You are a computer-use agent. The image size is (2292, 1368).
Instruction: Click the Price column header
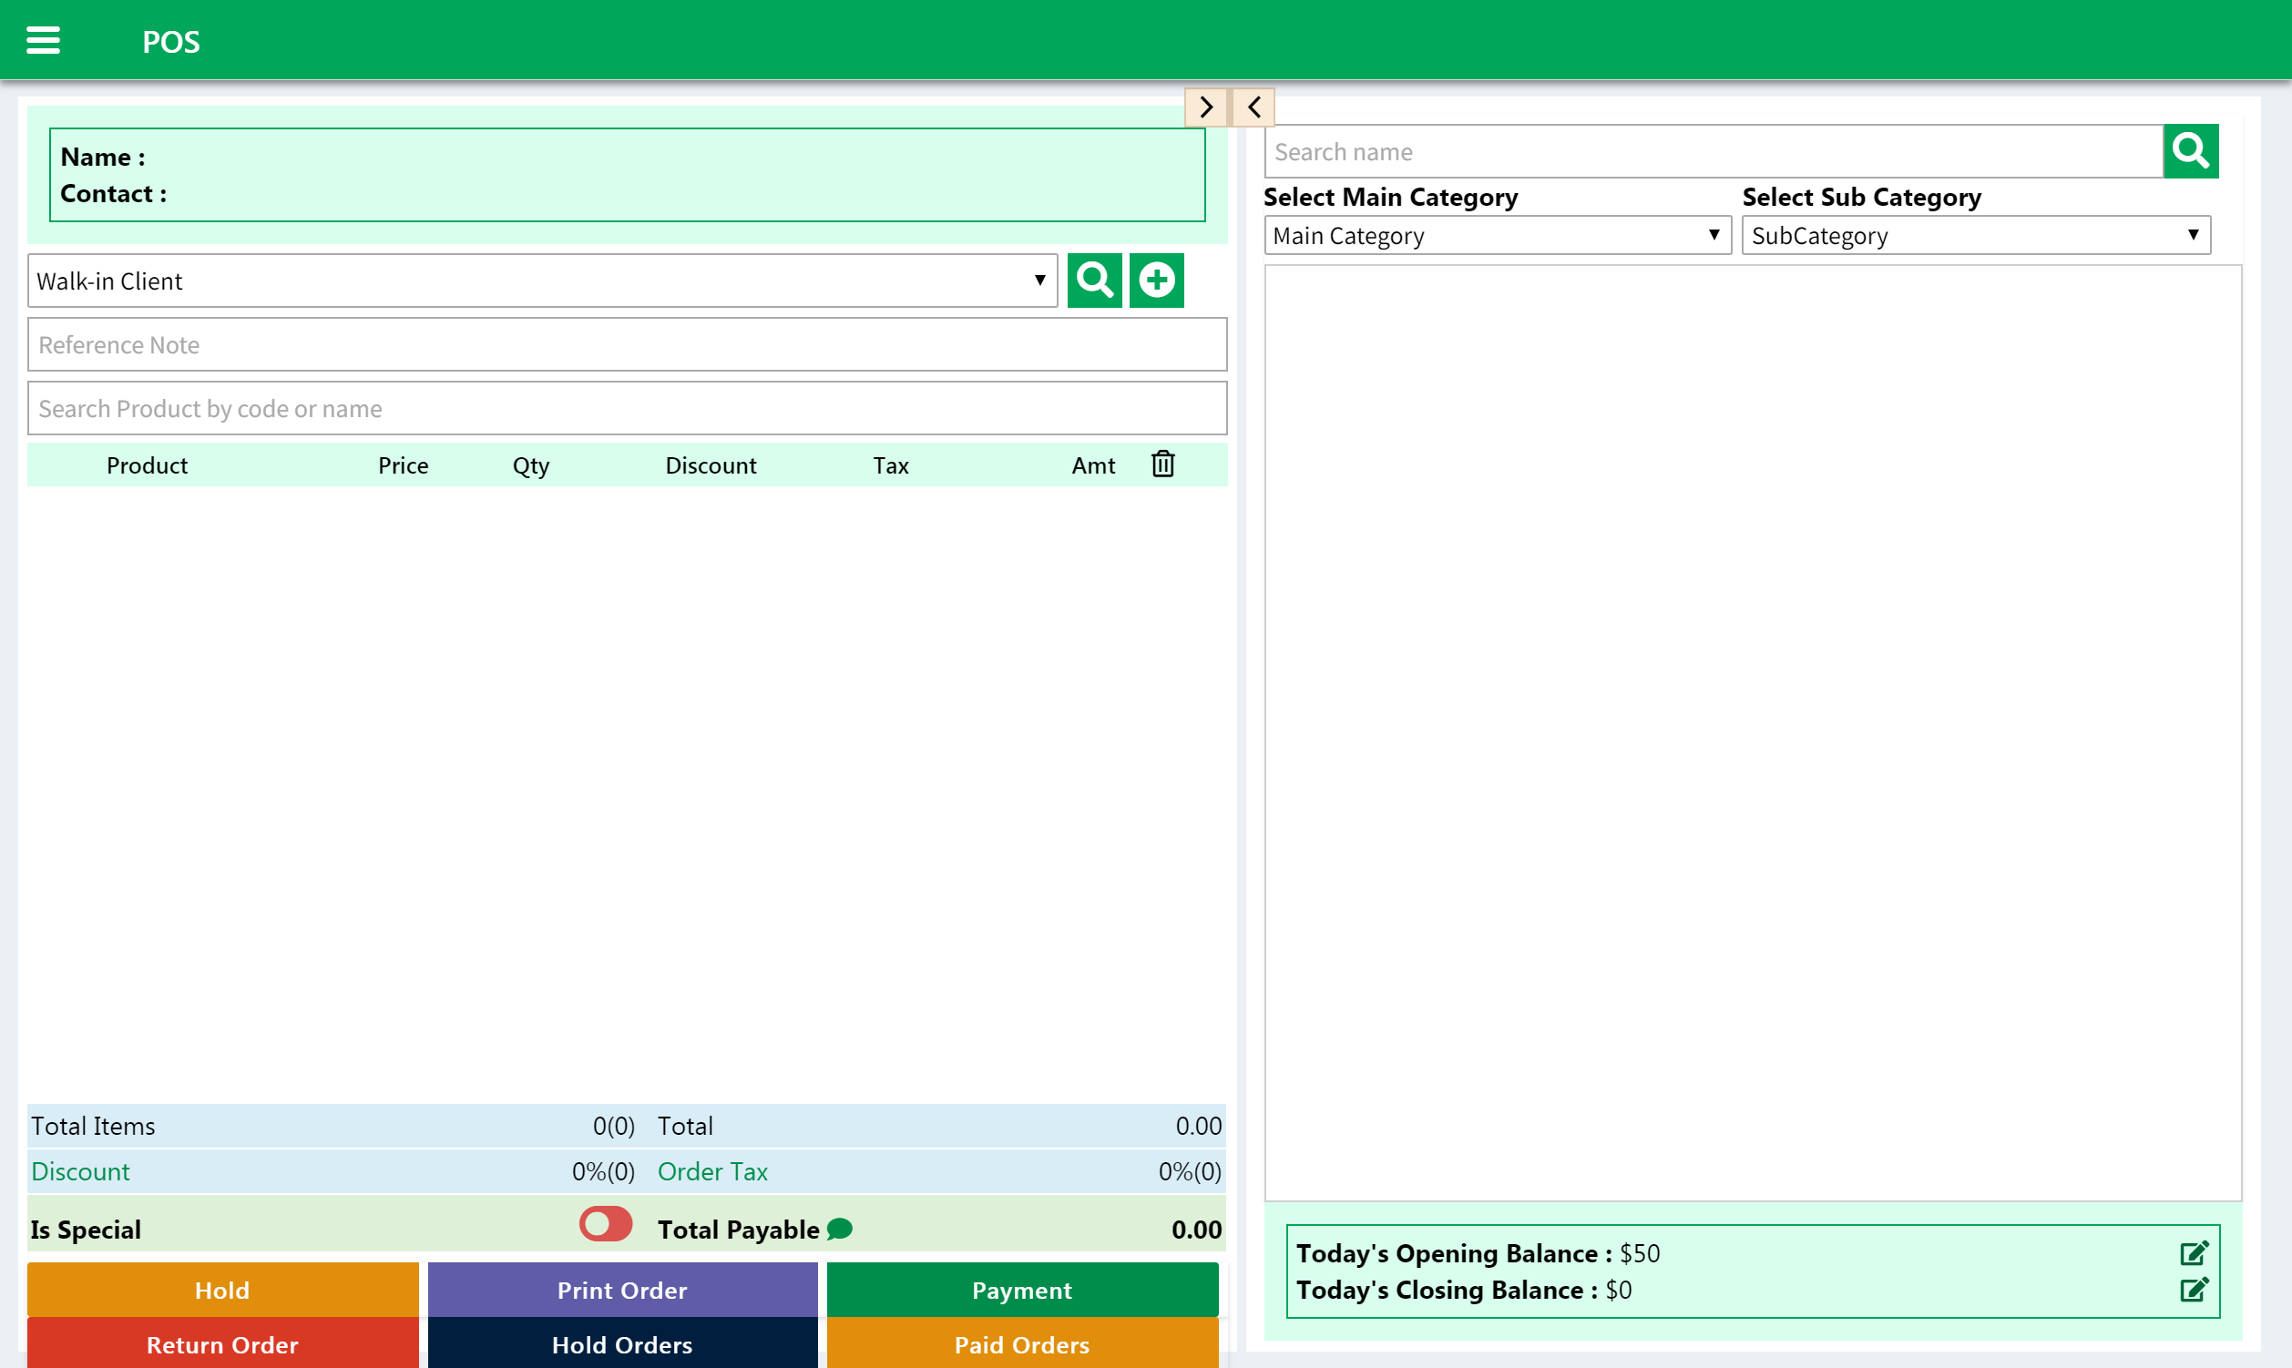point(403,465)
